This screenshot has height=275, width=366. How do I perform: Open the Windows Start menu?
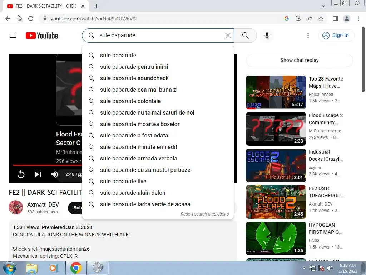[9, 268]
